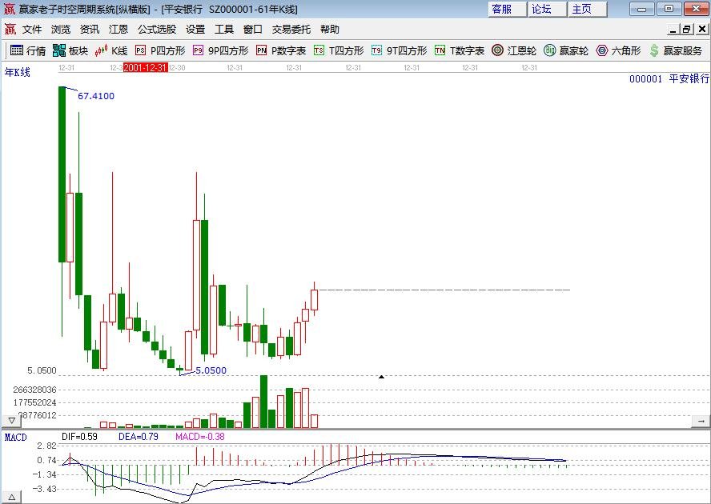Screen dimensions: 711x504
Task: Open the 浏览 menu
Action: tap(61, 30)
